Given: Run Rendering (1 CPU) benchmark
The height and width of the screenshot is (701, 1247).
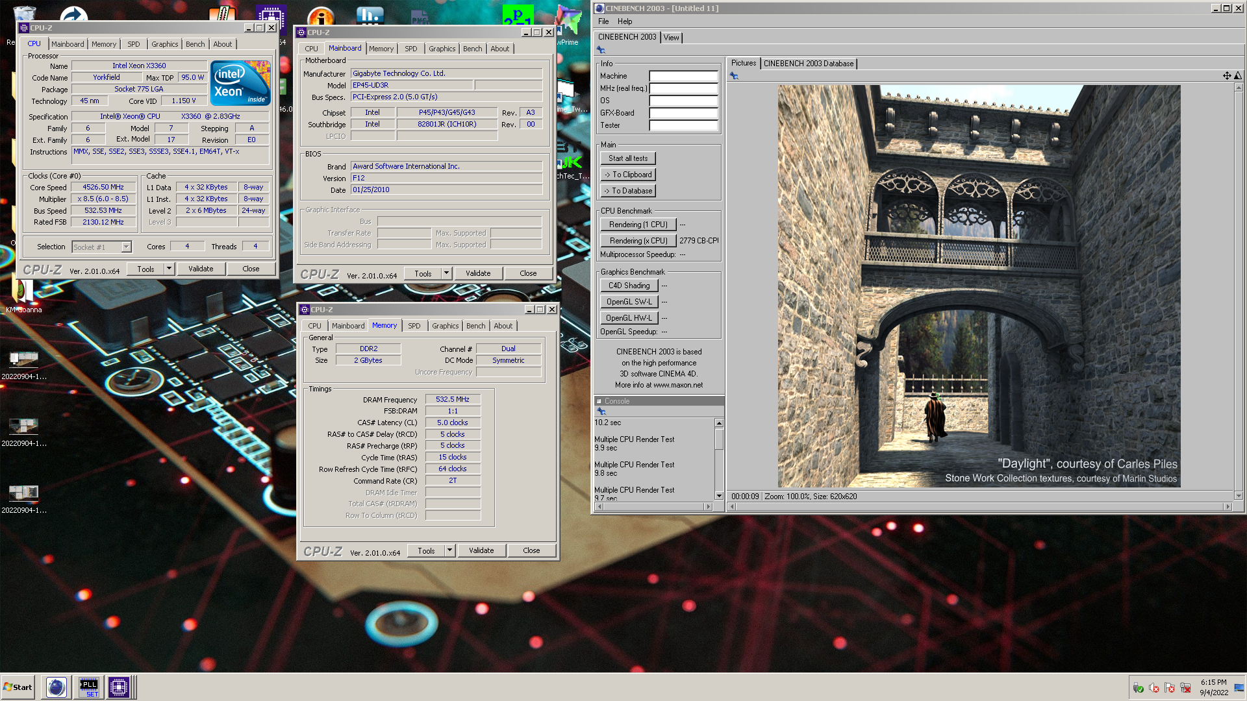Looking at the screenshot, I should [638, 225].
